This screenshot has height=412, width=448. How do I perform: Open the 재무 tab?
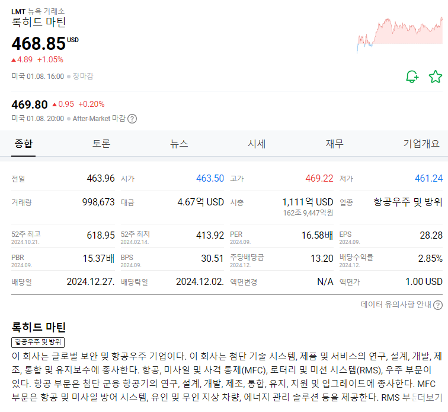335,144
